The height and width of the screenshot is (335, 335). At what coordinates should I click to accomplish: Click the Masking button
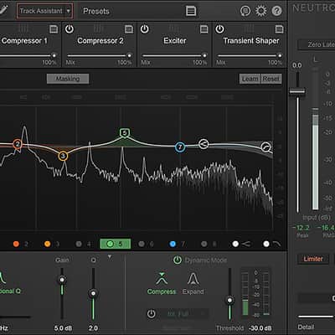(68, 79)
